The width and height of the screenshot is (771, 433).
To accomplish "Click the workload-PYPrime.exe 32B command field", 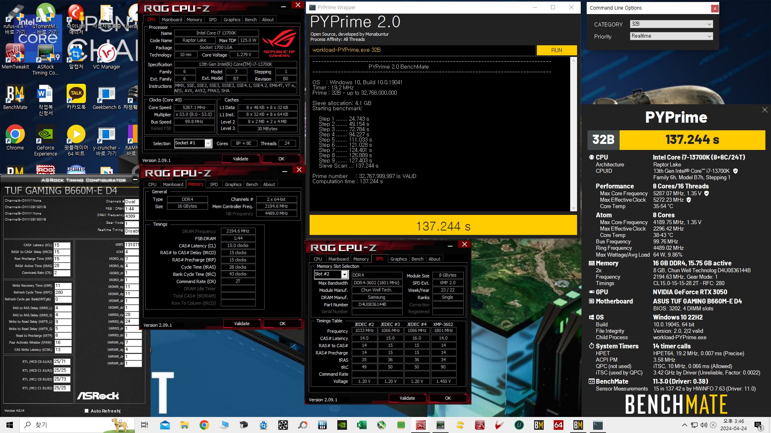I will (422, 50).
